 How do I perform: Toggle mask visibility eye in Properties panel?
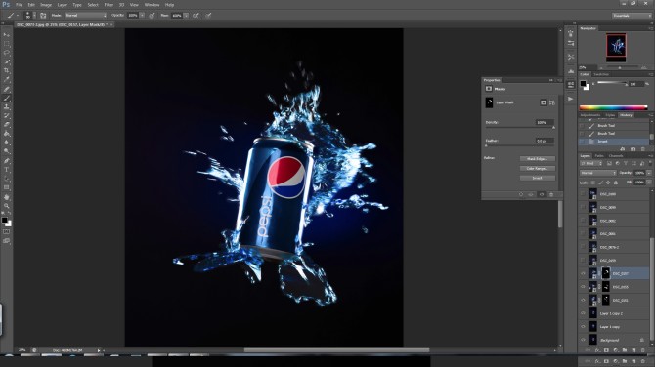(542, 195)
